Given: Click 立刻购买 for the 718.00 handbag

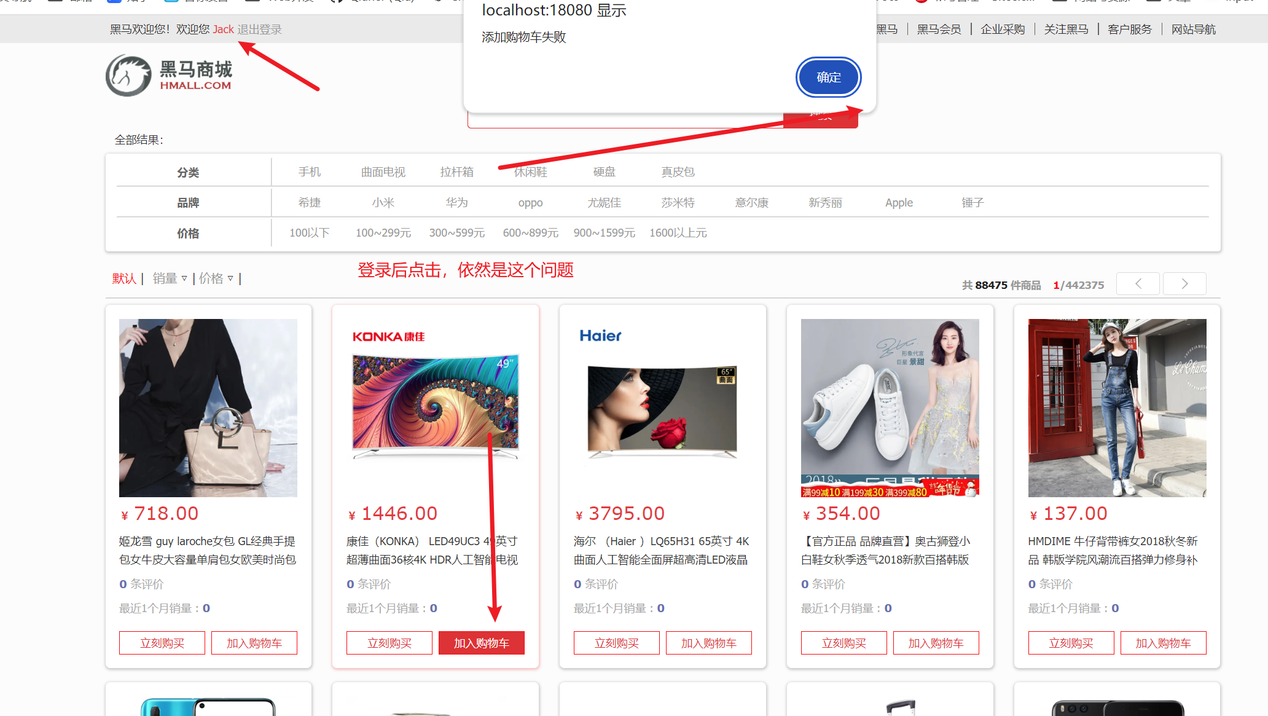Looking at the screenshot, I should click(162, 643).
